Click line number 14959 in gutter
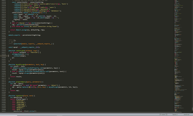This screenshot has width=193, height=116. click(x=4, y=56)
